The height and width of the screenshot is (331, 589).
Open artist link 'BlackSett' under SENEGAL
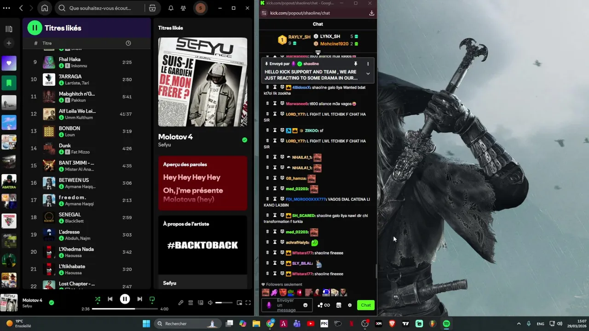(75, 221)
